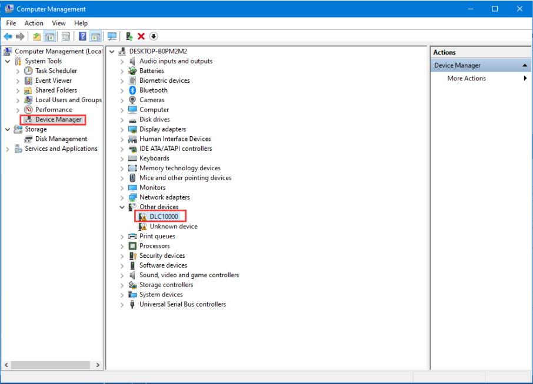
Task: Collapse the Storage node
Action: coord(8,130)
